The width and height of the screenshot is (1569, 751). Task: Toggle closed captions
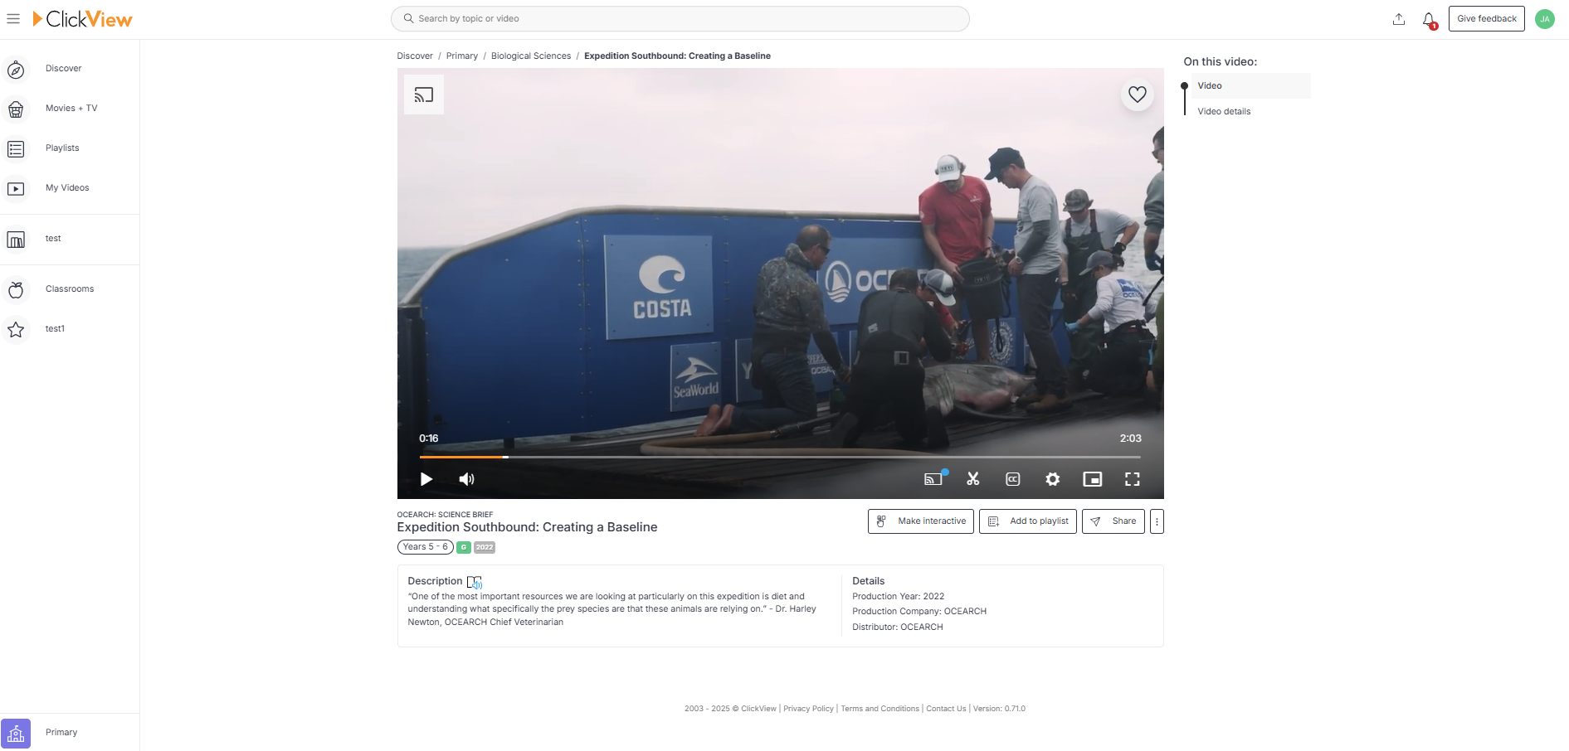click(x=1013, y=479)
